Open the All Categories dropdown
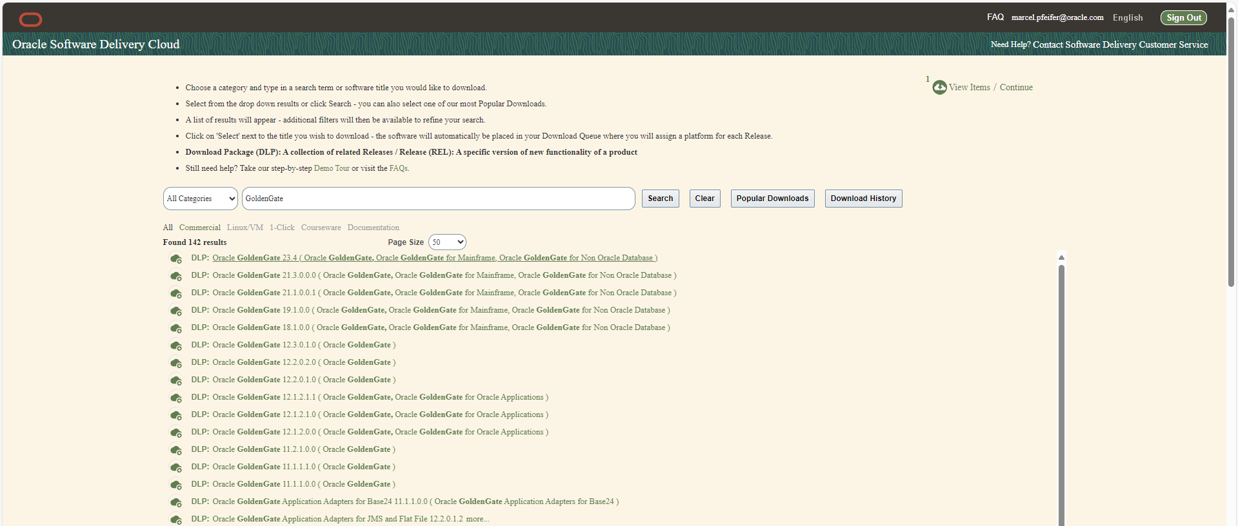The height and width of the screenshot is (526, 1238). coord(201,199)
